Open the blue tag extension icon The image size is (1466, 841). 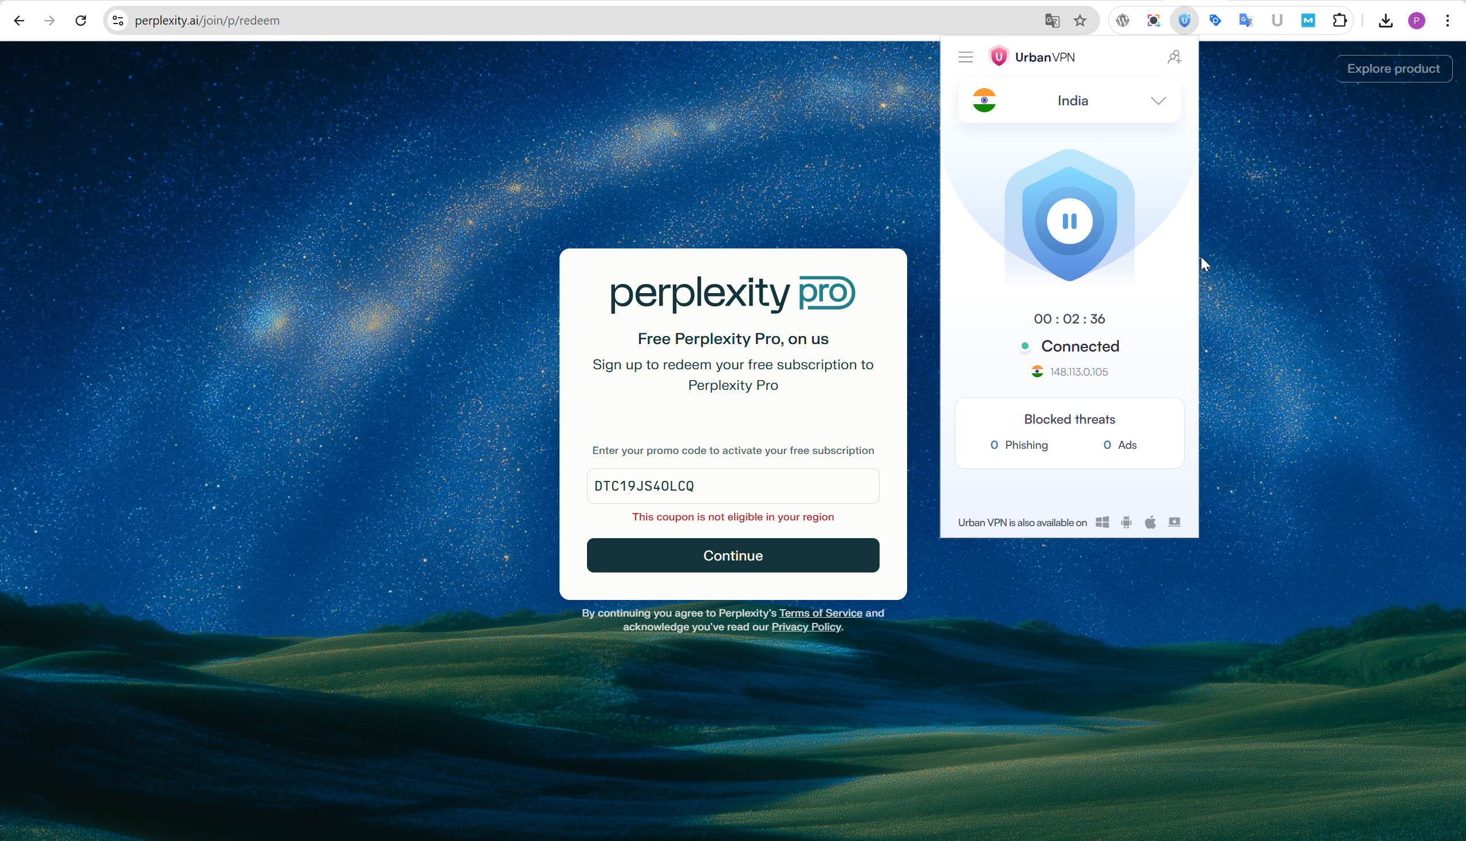[1215, 21]
